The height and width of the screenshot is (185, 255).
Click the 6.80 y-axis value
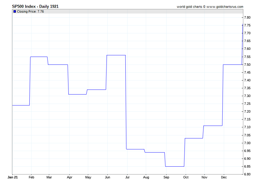coord(247,174)
